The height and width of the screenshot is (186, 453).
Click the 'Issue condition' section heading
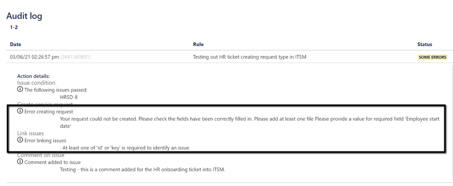(36, 83)
